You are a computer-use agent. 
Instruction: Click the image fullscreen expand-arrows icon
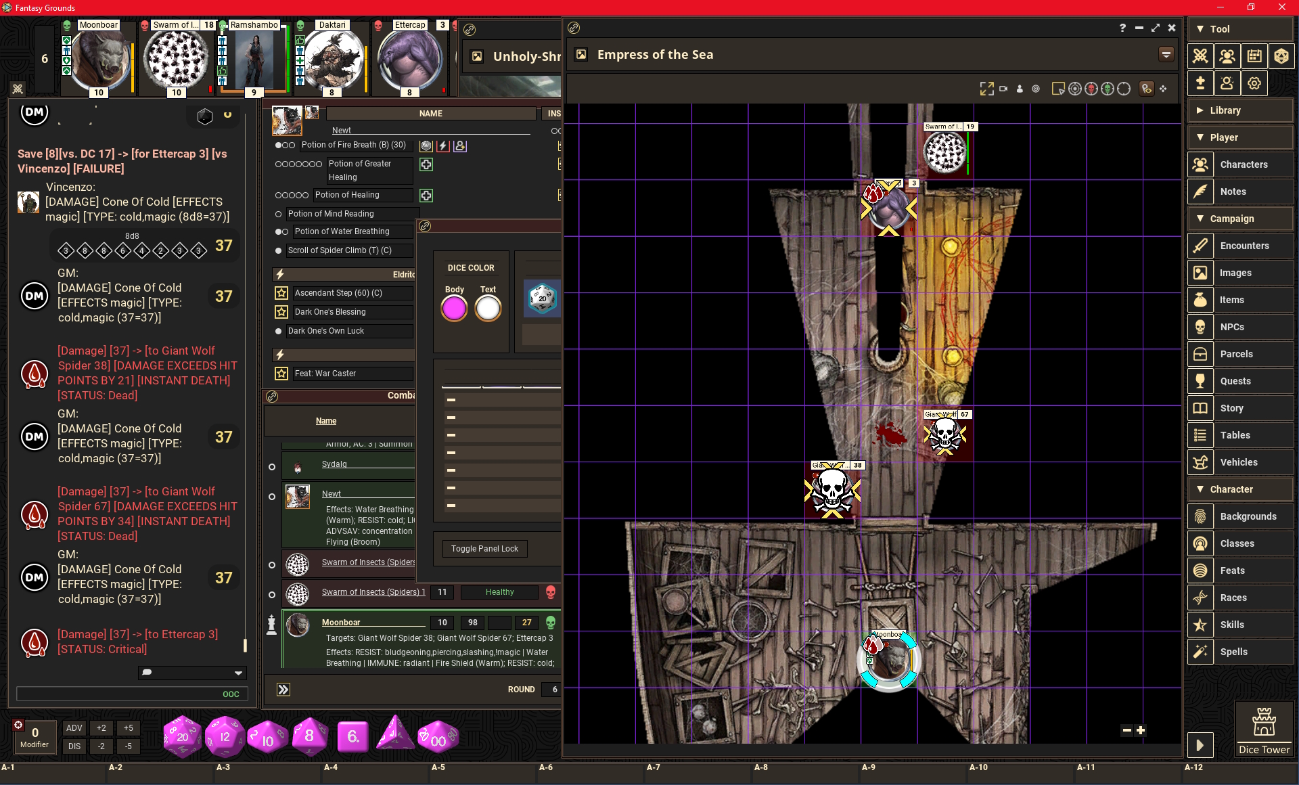coord(986,89)
